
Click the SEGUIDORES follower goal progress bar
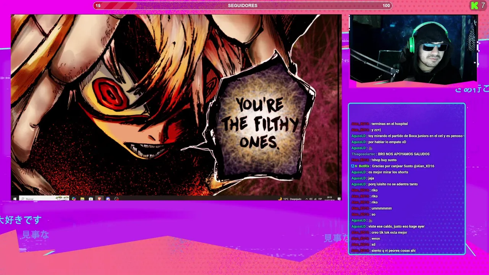pyautogui.click(x=243, y=5)
